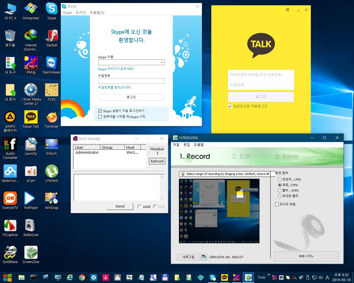Open Internet Explorer from the taskbar
Screen dimensions: 354x283
click(x=70, y=277)
